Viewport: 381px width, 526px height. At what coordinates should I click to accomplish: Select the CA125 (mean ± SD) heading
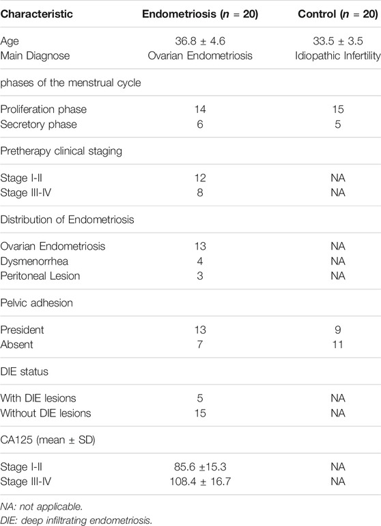tap(48, 440)
